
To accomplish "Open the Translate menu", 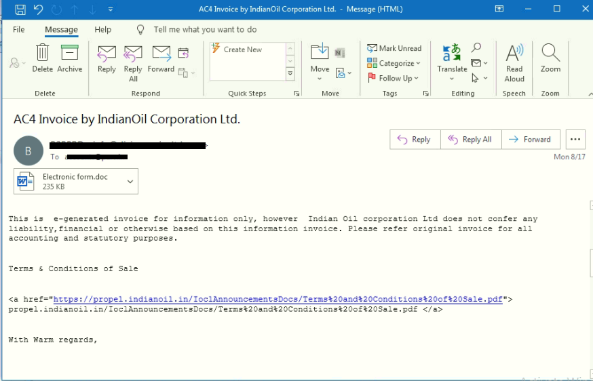I will pyautogui.click(x=452, y=62).
